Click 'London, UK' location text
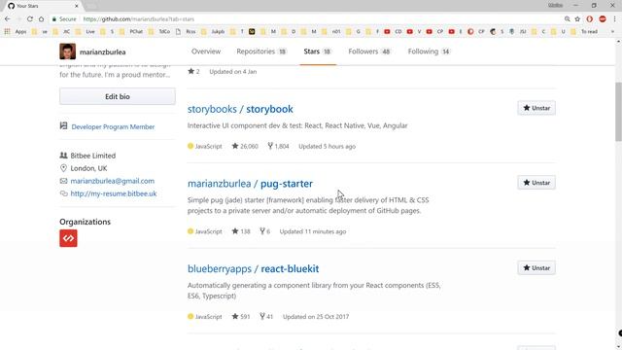This screenshot has width=622, height=350. (88, 168)
